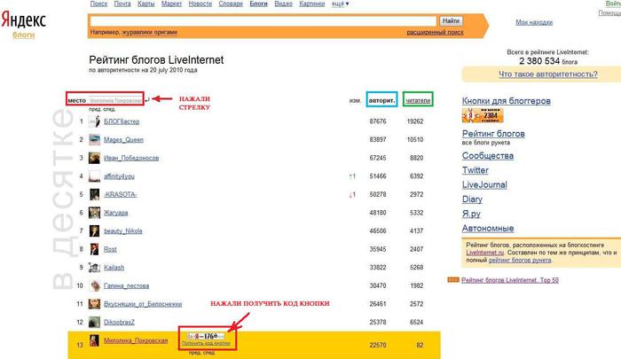The width and height of the screenshot is (621, 359).
Task: Open Diary sidebar link
Action: tap(472, 199)
